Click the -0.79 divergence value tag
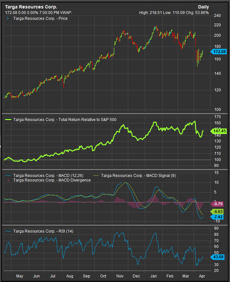The height and width of the screenshot is (282, 230). (217, 204)
